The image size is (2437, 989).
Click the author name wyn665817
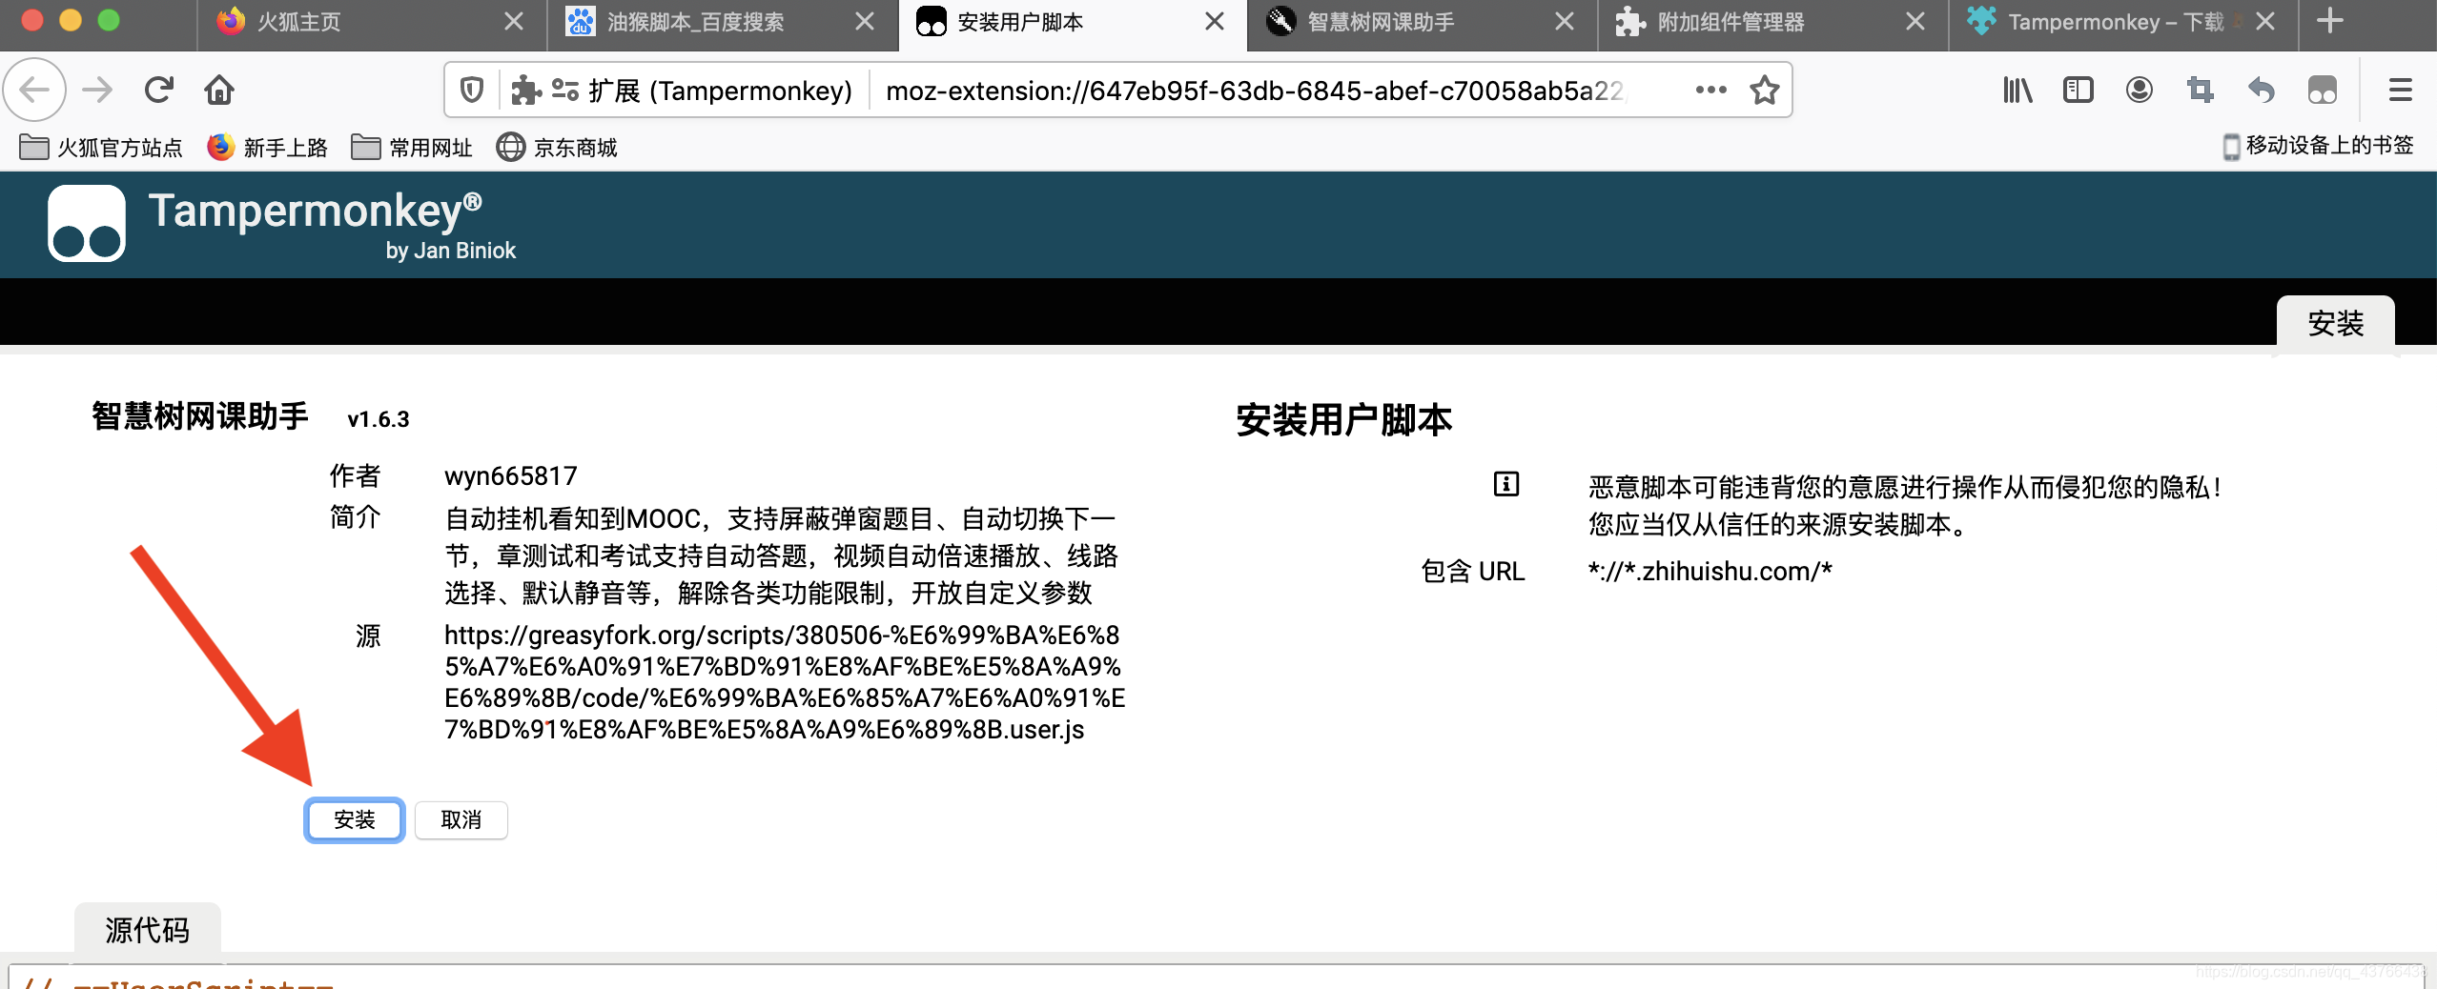(511, 475)
